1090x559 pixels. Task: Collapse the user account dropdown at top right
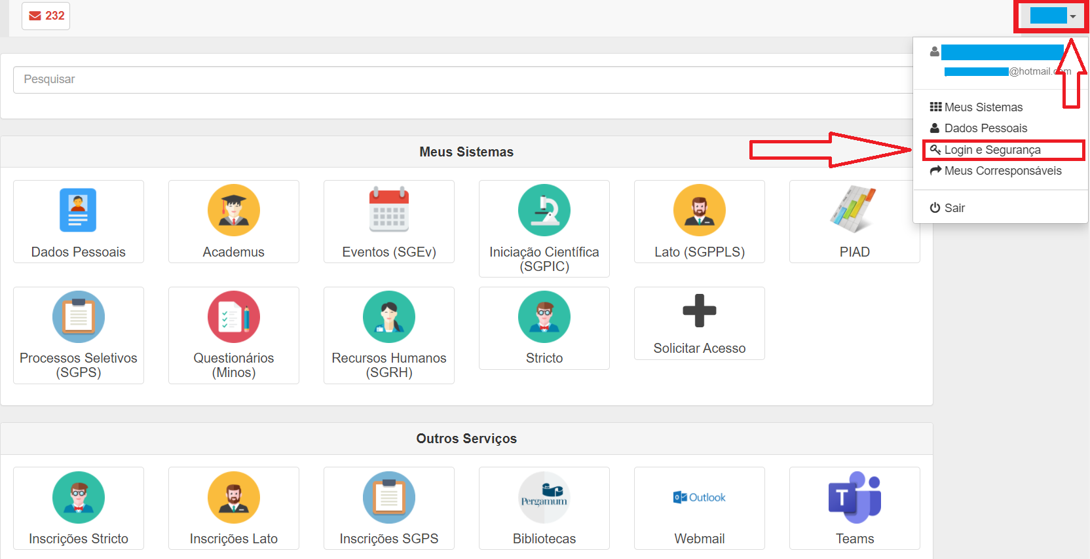[x=1052, y=16]
